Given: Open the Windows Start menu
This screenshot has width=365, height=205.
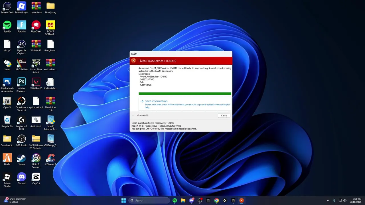Looking at the screenshot, I should pos(123,200).
